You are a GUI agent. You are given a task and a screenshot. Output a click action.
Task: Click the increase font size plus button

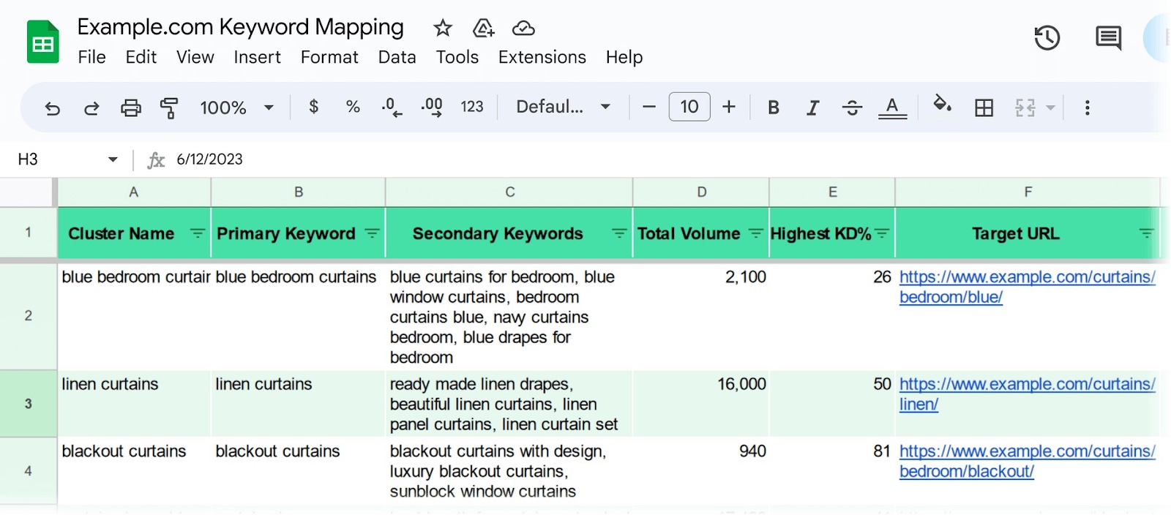tap(729, 107)
